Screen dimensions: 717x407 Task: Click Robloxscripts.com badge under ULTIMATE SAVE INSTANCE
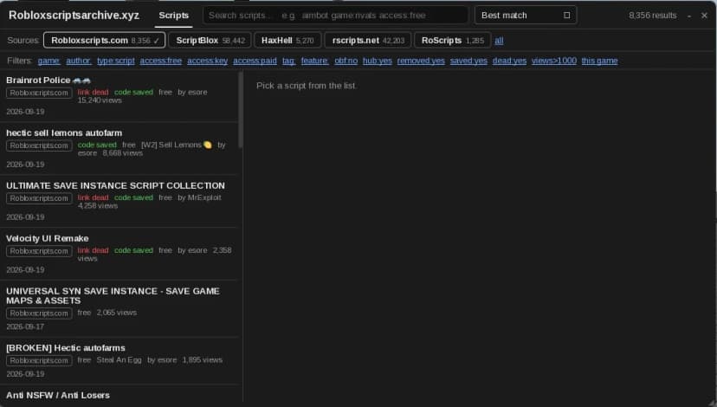pos(39,198)
